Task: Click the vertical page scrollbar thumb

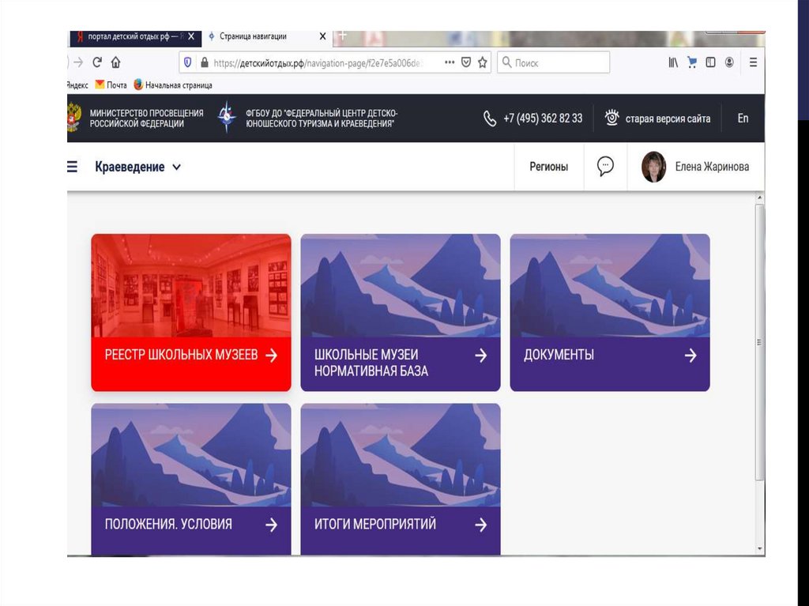Action: tap(759, 342)
